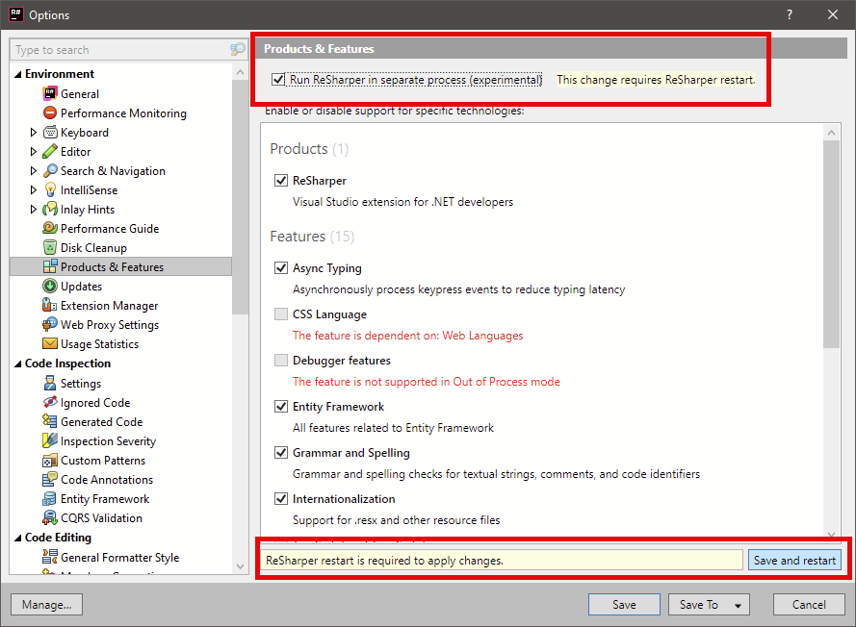Uncheck the Internationalization checkbox
The height and width of the screenshot is (627, 856).
[x=280, y=499]
